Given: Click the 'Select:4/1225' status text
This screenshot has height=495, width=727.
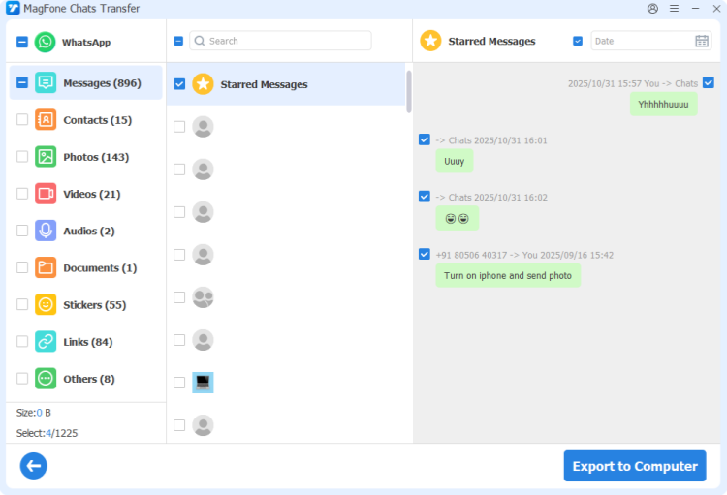Looking at the screenshot, I should 47,433.
